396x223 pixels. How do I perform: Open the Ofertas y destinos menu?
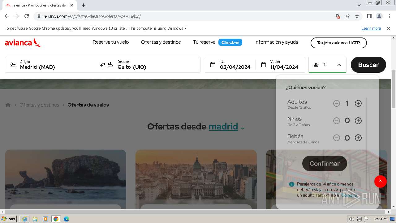pos(161,42)
